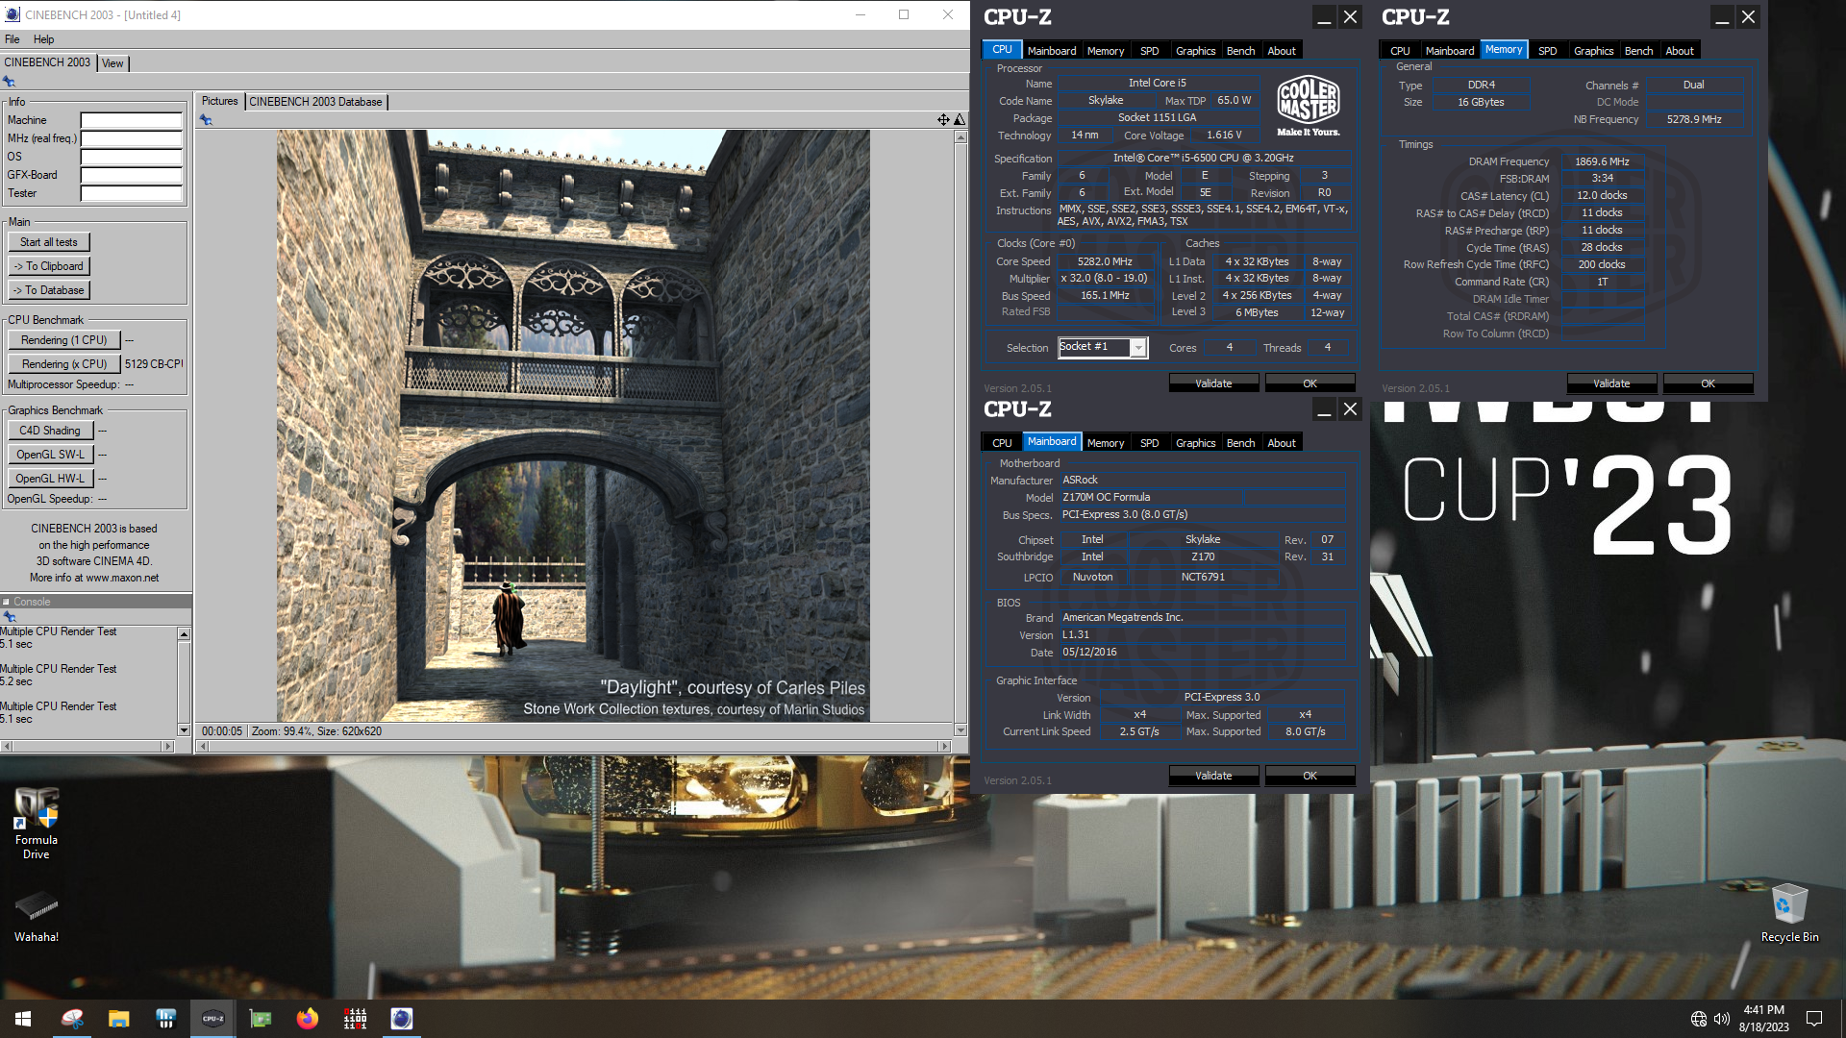Switch to View tab in CINEBENCH
Image resolution: width=1846 pixels, height=1038 pixels.
point(112,63)
